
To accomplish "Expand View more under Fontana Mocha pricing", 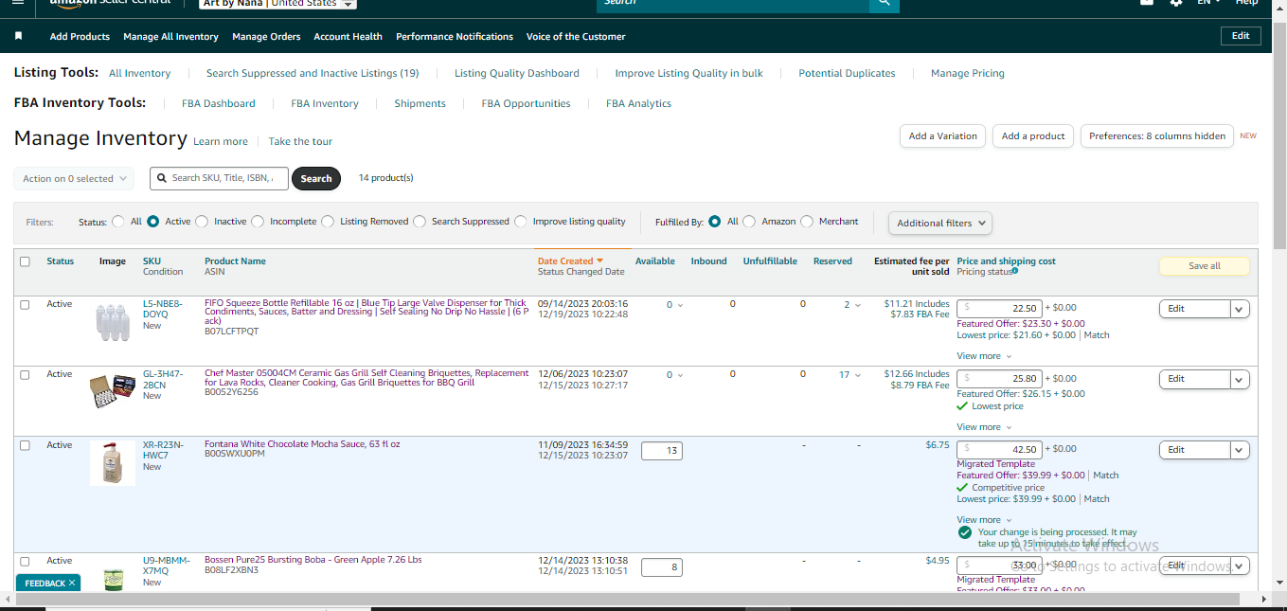I will pos(984,520).
